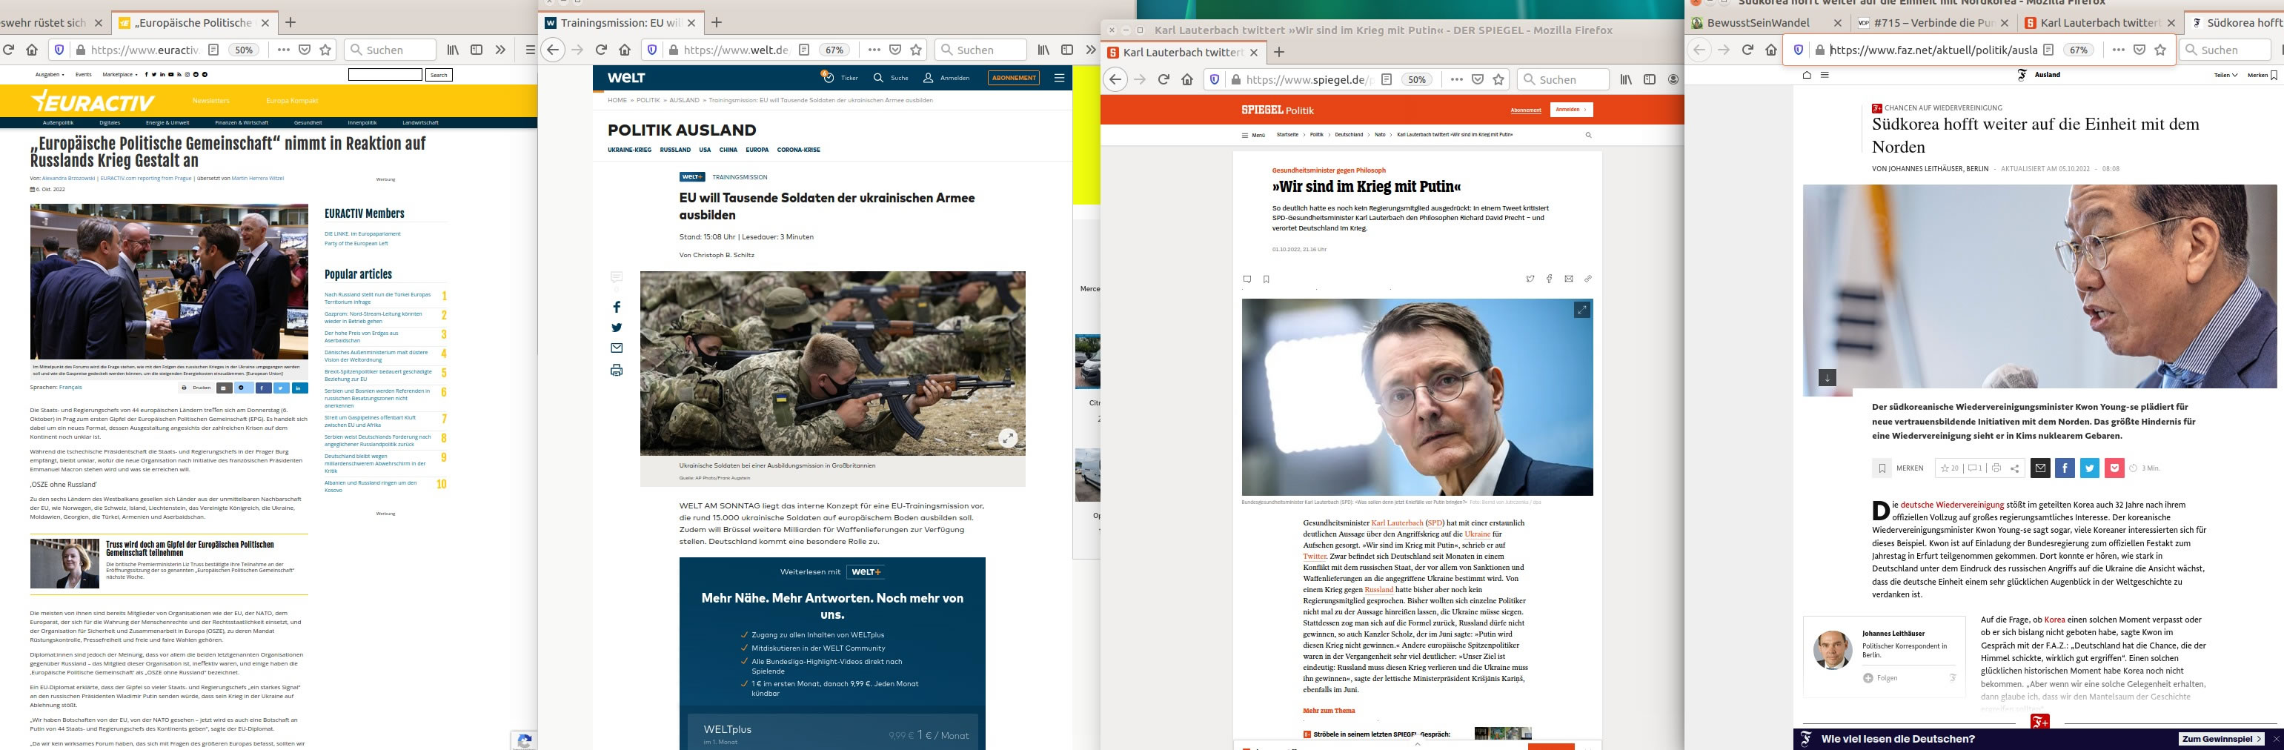Expand the Ausgaben dropdown on Euractiv
This screenshot has width=2284, height=750.
click(49, 74)
